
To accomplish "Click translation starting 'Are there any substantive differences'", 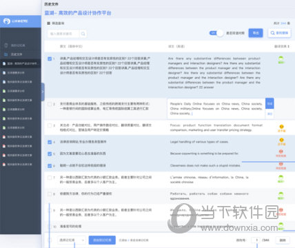I will (214, 73).
